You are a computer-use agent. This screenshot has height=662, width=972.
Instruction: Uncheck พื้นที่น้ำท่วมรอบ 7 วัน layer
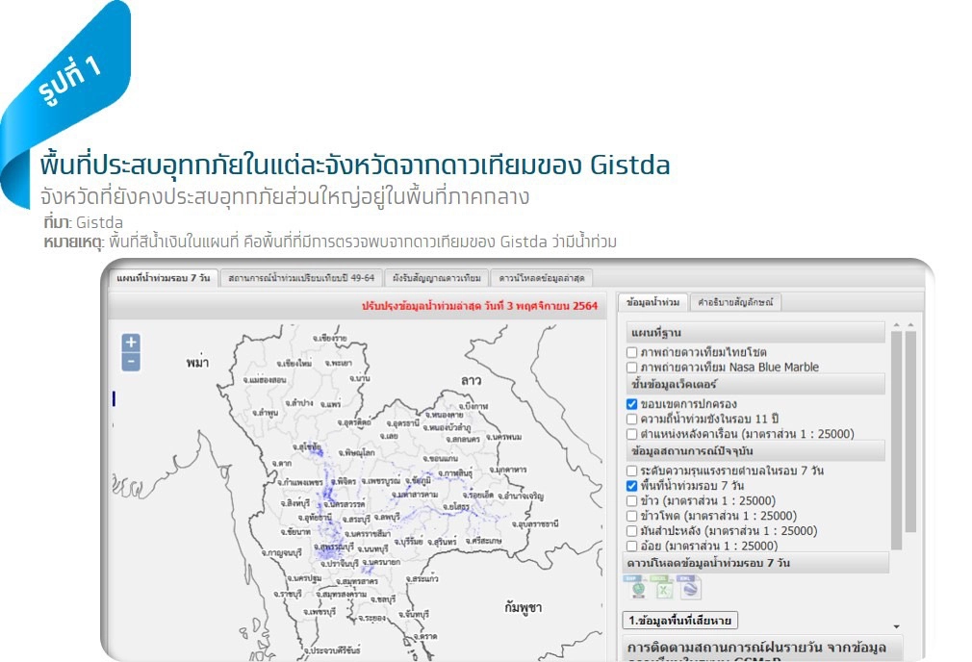(x=630, y=485)
